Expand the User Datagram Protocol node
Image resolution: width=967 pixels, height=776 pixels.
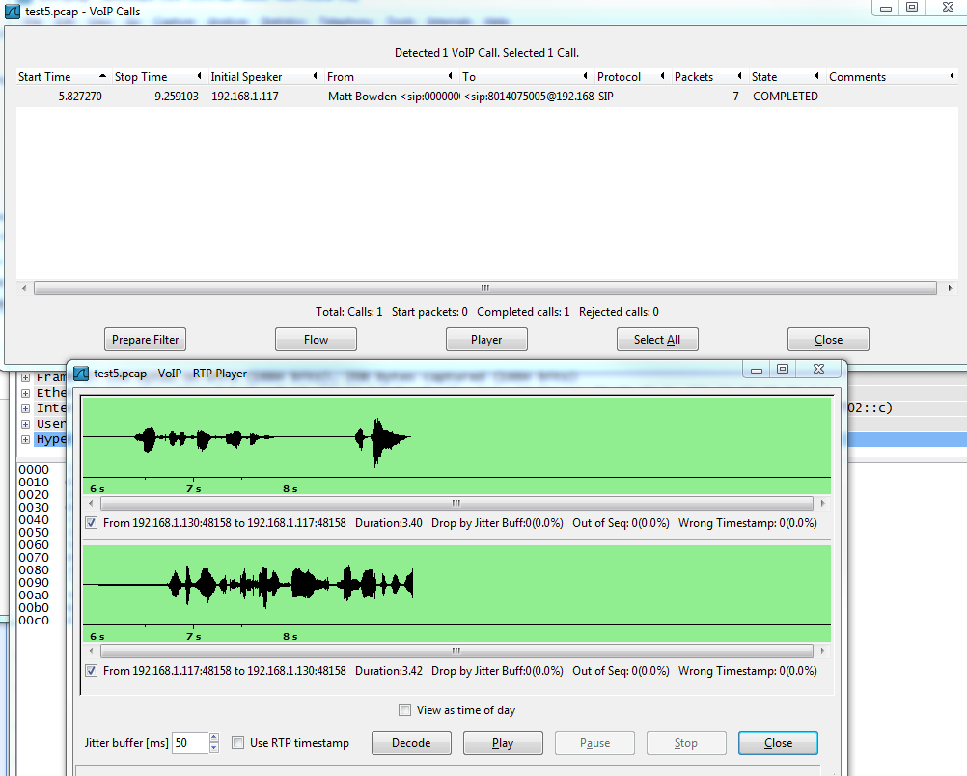[x=25, y=424]
